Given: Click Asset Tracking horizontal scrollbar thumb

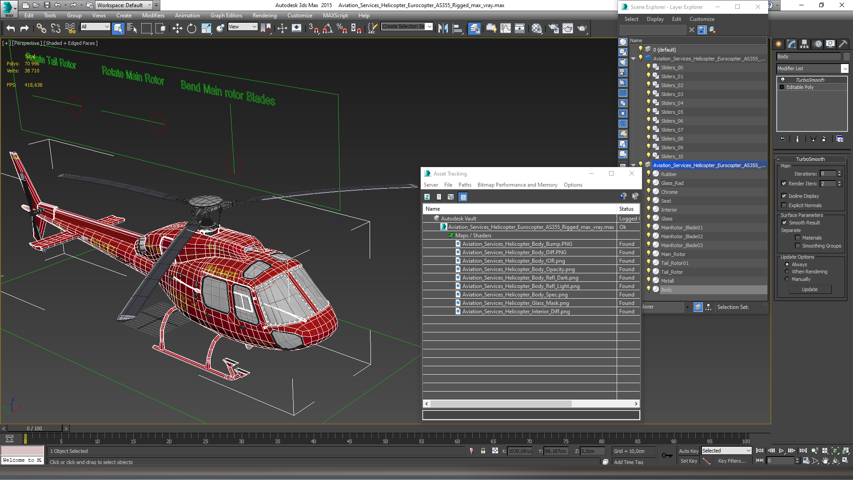Looking at the screenshot, I should click(501, 404).
